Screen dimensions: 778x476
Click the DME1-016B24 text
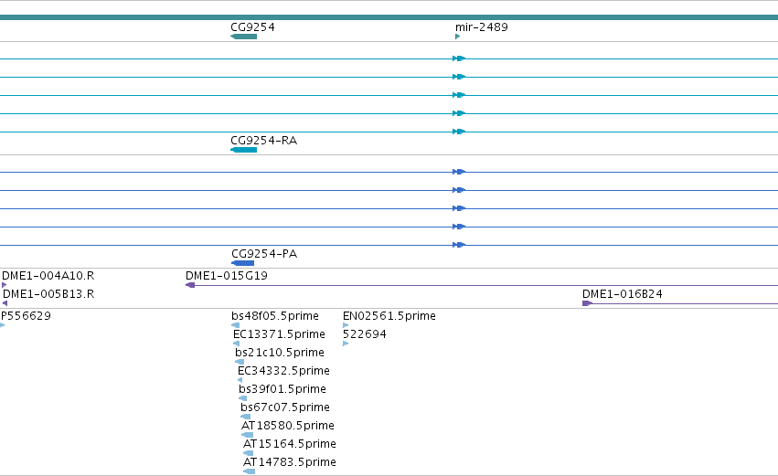pyautogui.click(x=623, y=294)
